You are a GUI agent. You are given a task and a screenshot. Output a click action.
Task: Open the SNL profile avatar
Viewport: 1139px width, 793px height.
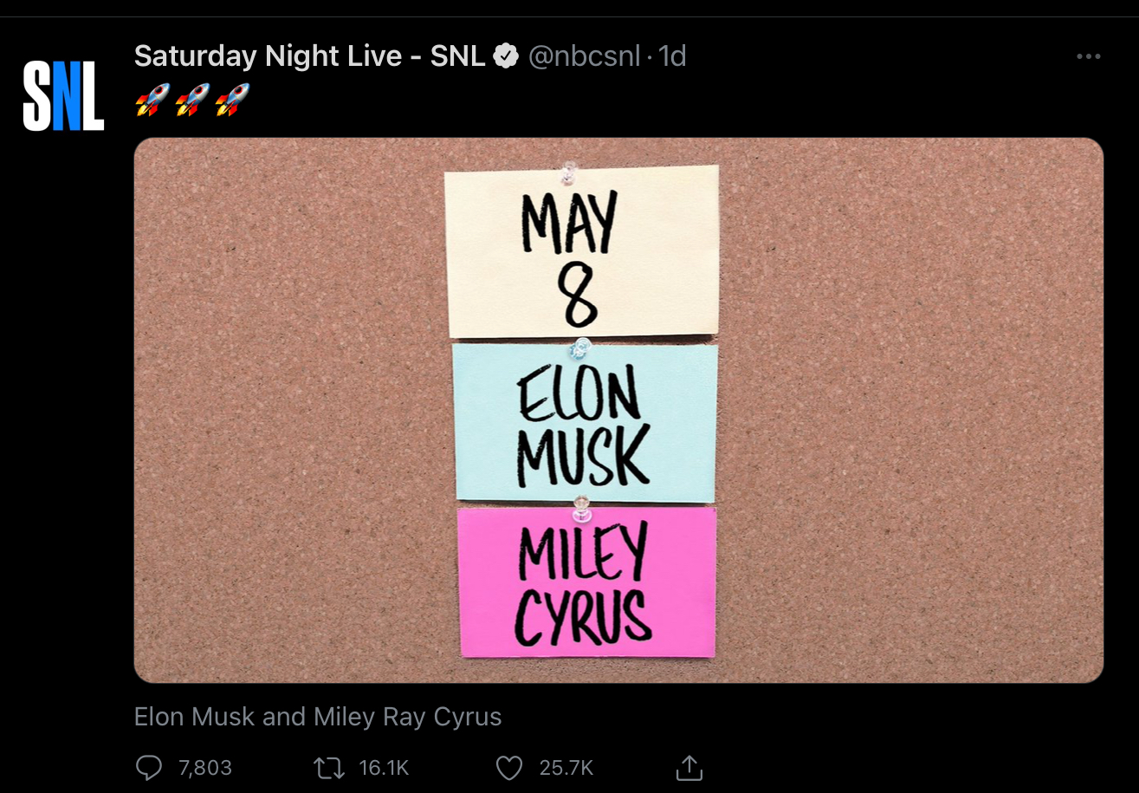pyautogui.click(x=63, y=95)
